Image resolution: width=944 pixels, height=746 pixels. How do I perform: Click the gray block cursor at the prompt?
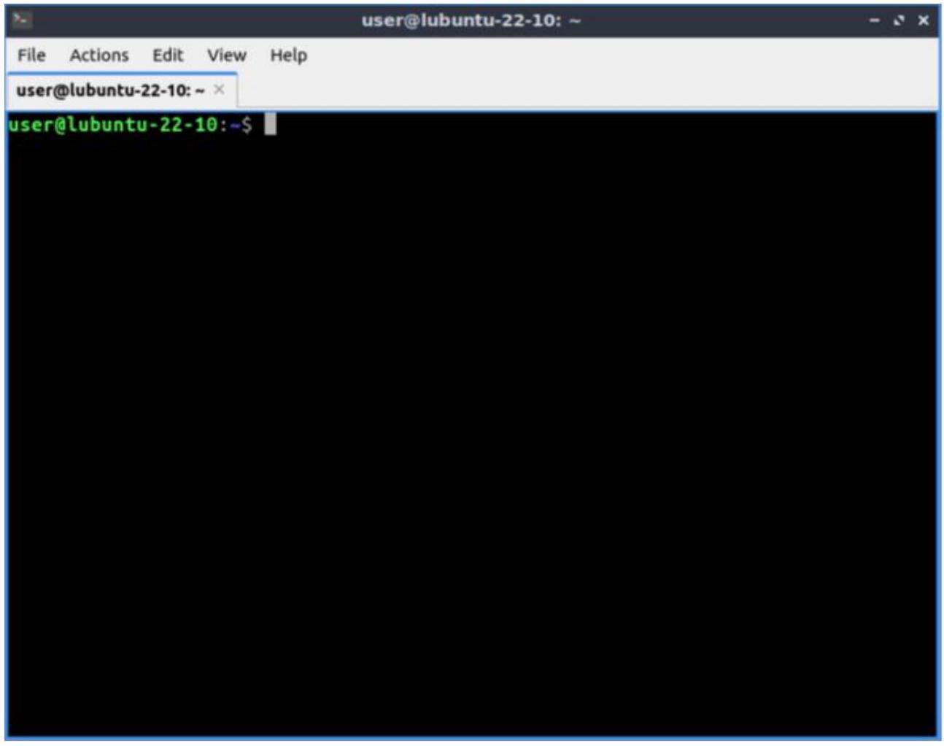click(270, 124)
